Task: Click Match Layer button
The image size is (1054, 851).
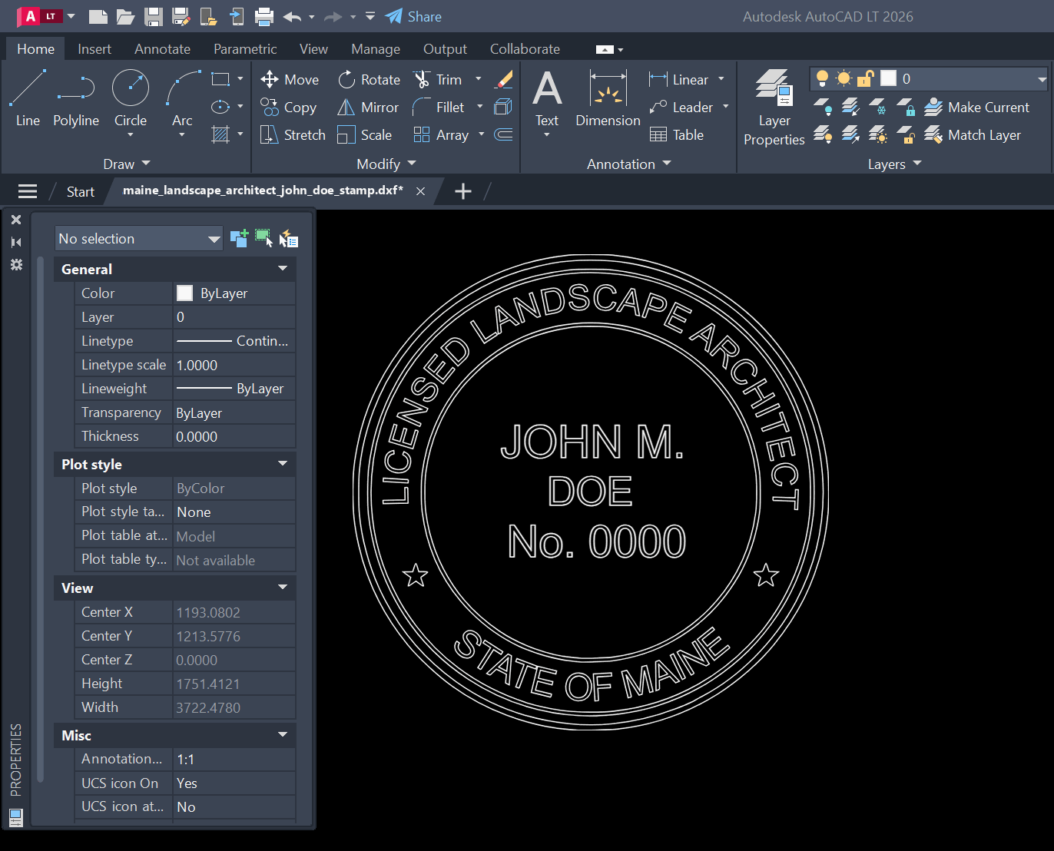Action: tap(973, 135)
